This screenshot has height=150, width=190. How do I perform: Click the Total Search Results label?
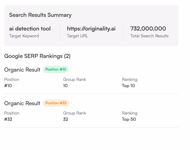coord(149,36)
